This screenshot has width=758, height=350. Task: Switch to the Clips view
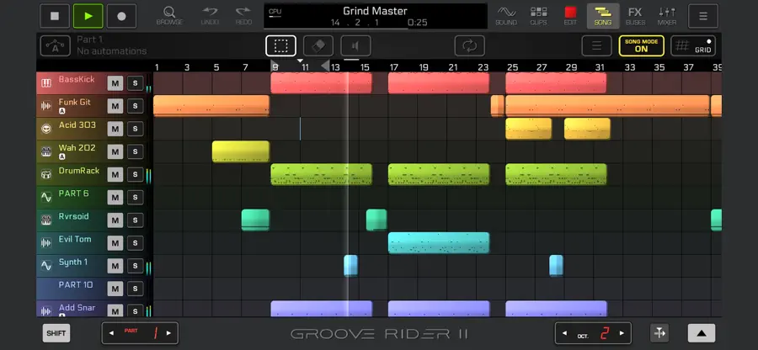coord(538,16)
